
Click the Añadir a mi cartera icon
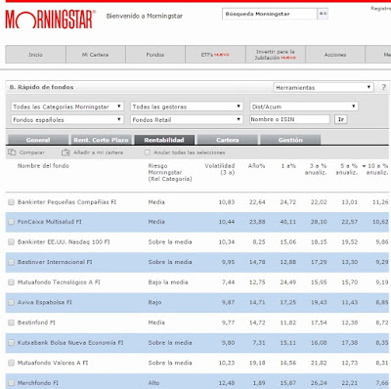[65, 152]
